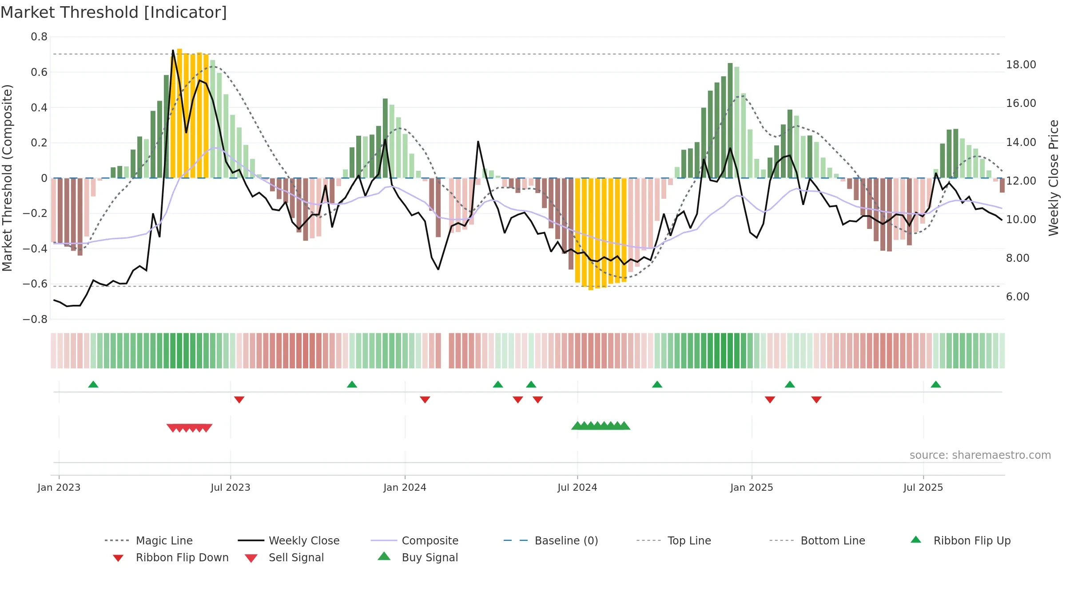Select the green flip-up marker near September 2024
Image resolution: width=1066 pixels, height=599 pixels.
pos(657,384)
